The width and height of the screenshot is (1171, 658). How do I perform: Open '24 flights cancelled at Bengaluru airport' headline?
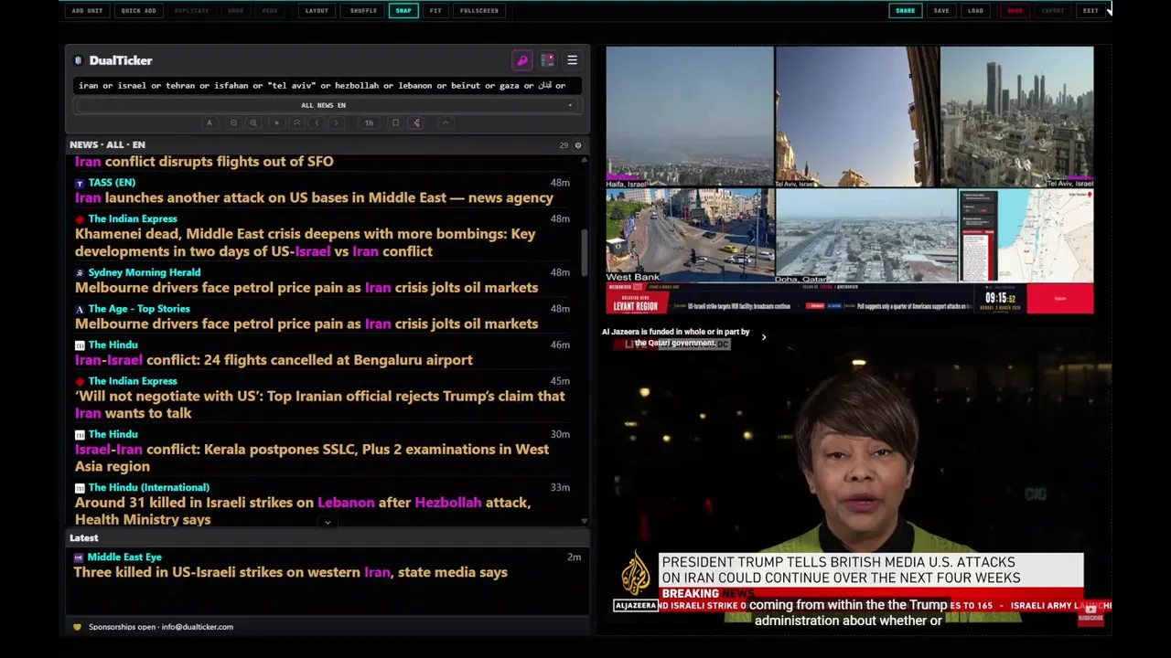(274, 360)
